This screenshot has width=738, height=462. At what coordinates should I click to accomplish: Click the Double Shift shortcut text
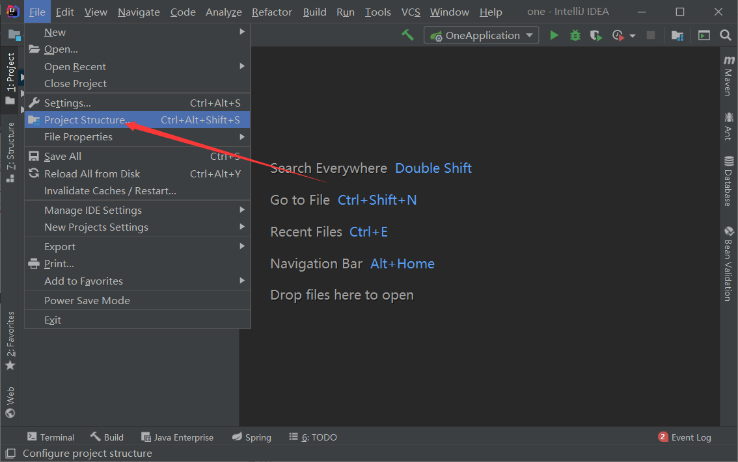433,168
